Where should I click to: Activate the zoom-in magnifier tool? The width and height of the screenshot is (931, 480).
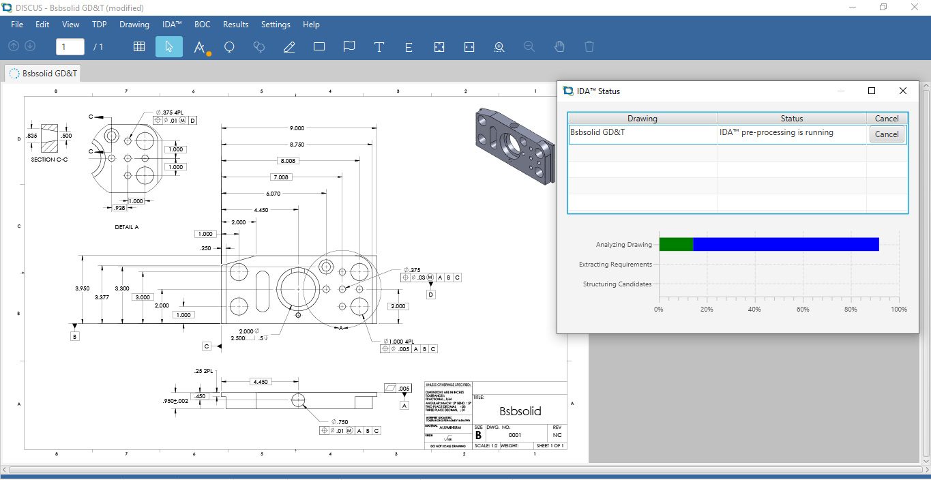pos(499,46)
